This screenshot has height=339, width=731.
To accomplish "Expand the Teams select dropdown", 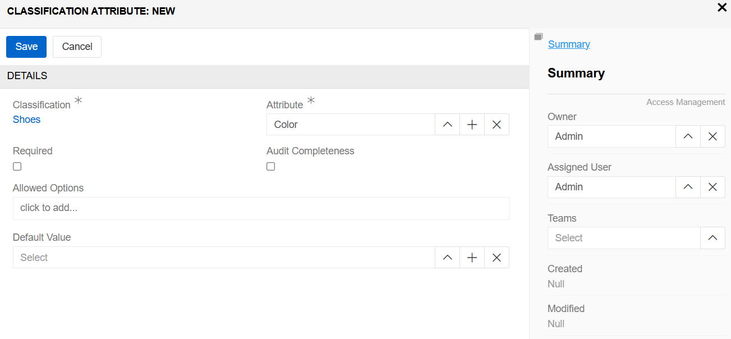I will click(x=712, y=237).
